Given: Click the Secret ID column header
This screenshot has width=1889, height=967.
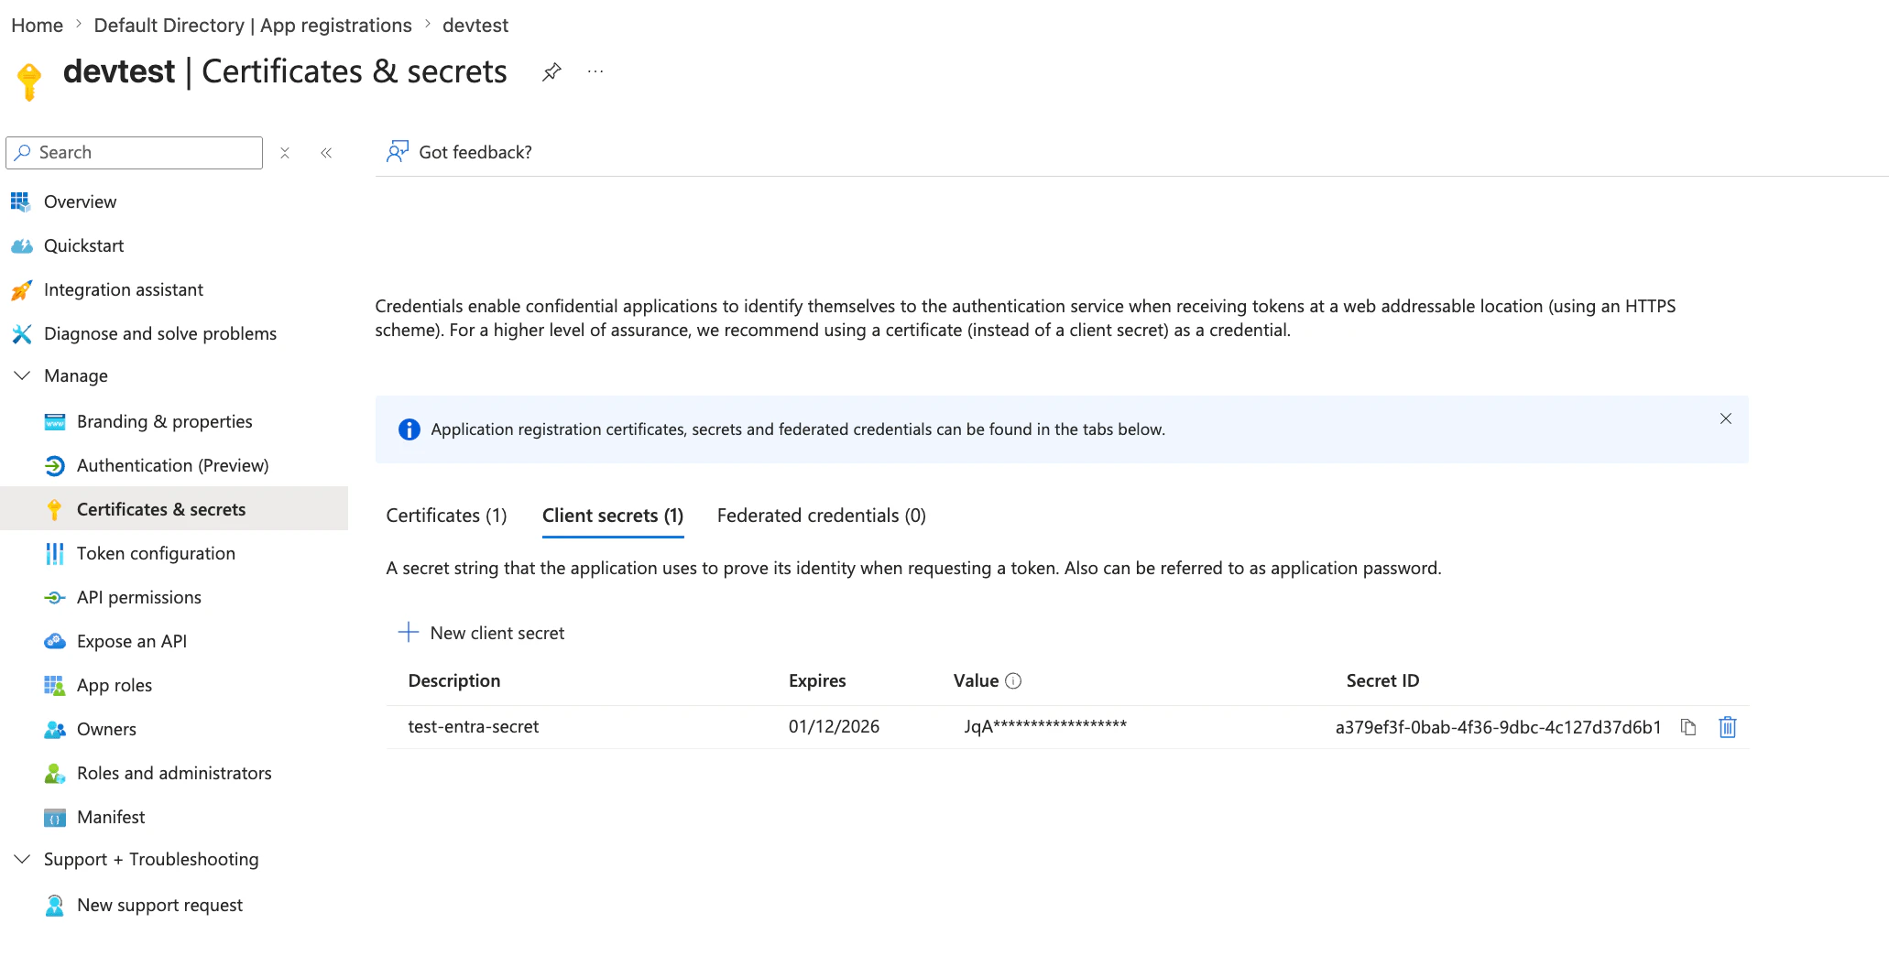Looking at the screenshot, I should pos(1382,680).
